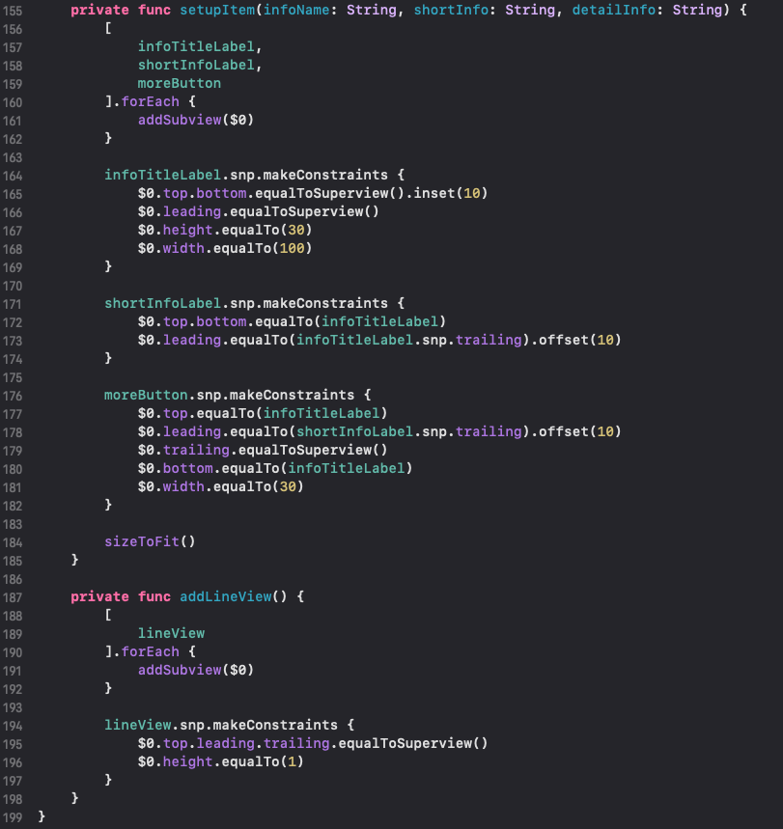Click the value 100 on line 168
The image size is (783, 829).
pyautogui.click(x=292, y=248)
